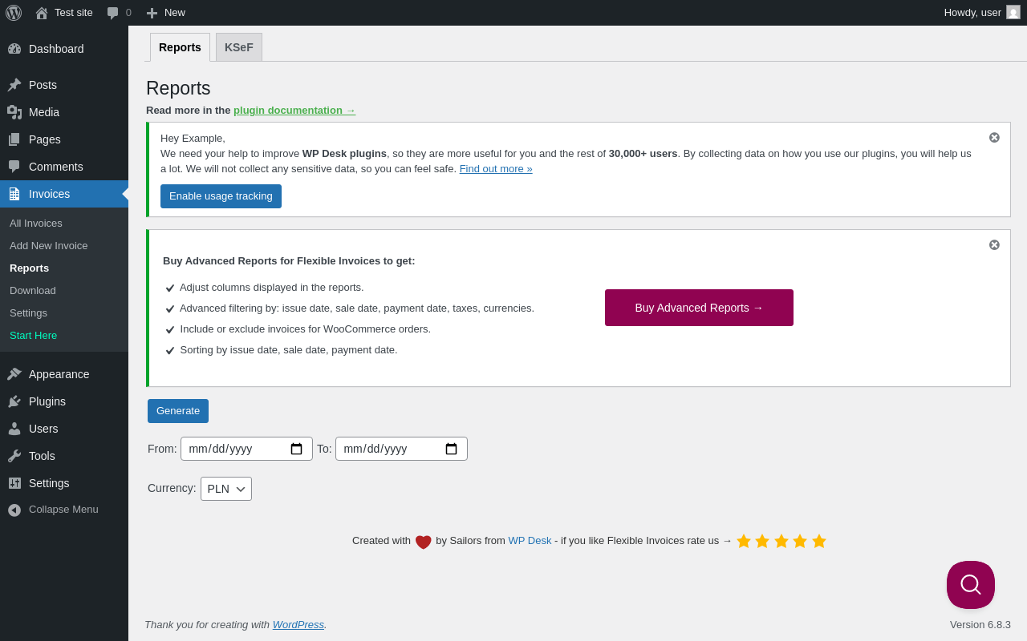Viewport: 1027px width, 641px height.
Task: Click the WordPress logo icon
Action: (x=14, y=13)
